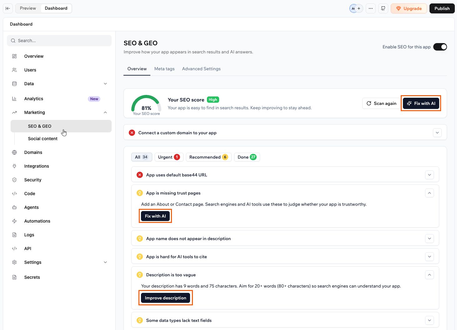Click the Code brackets icon
This screenshot has width=457, height=330.
(14, 194)
